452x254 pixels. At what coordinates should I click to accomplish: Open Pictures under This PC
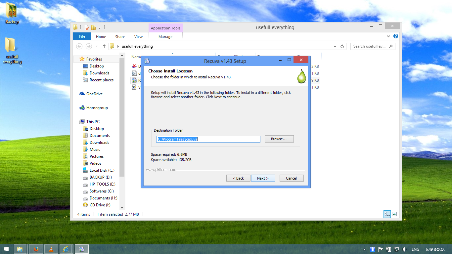pos(96,156)
